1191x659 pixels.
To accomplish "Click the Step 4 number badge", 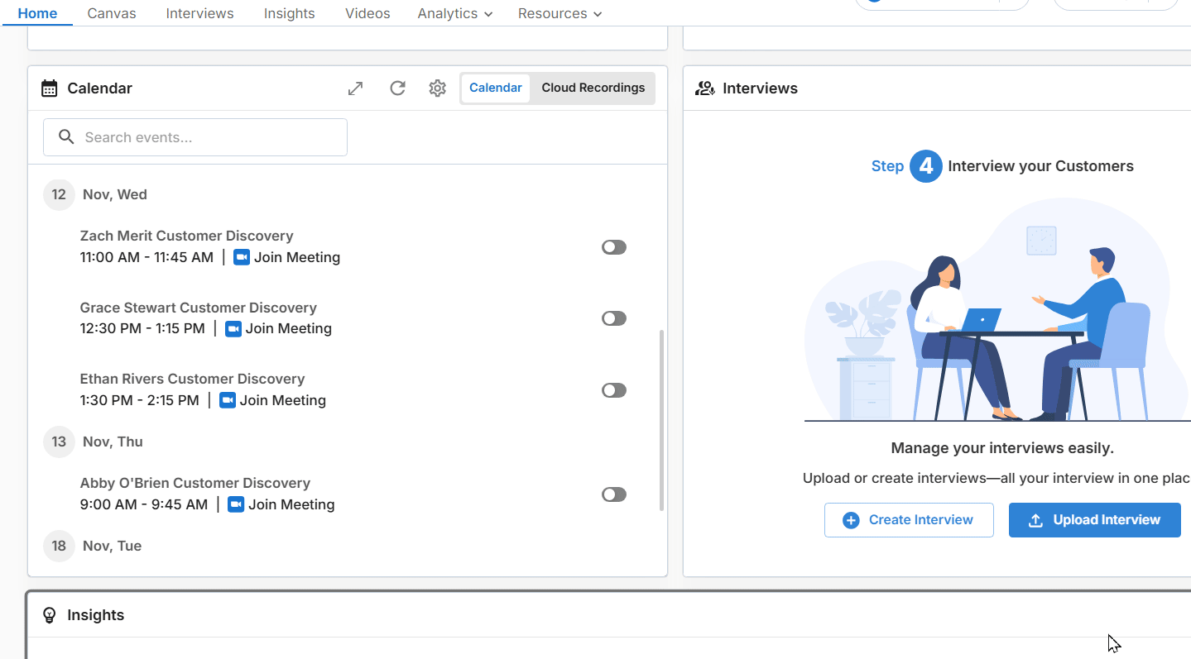I will [926, 166].
